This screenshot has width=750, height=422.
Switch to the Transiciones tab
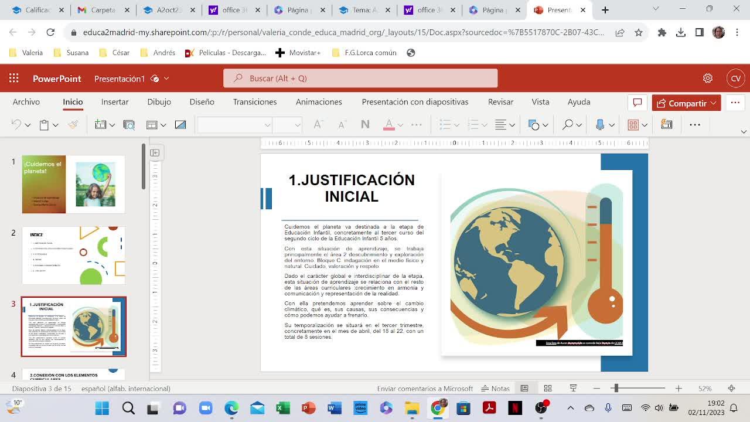[254, 102]
